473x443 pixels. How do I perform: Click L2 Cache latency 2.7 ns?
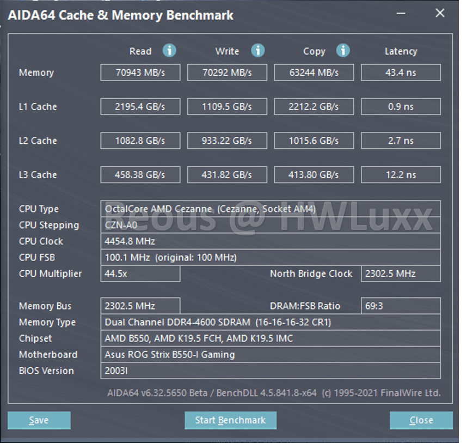point(401,141)
